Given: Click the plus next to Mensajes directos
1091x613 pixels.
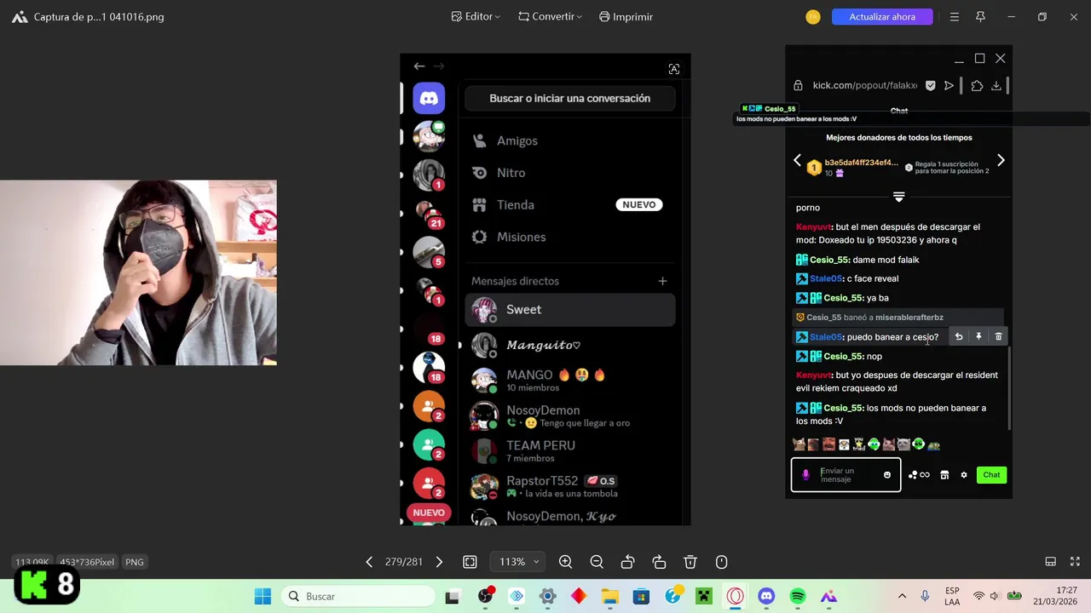Looking at the screenshot, I should (662, 281).
